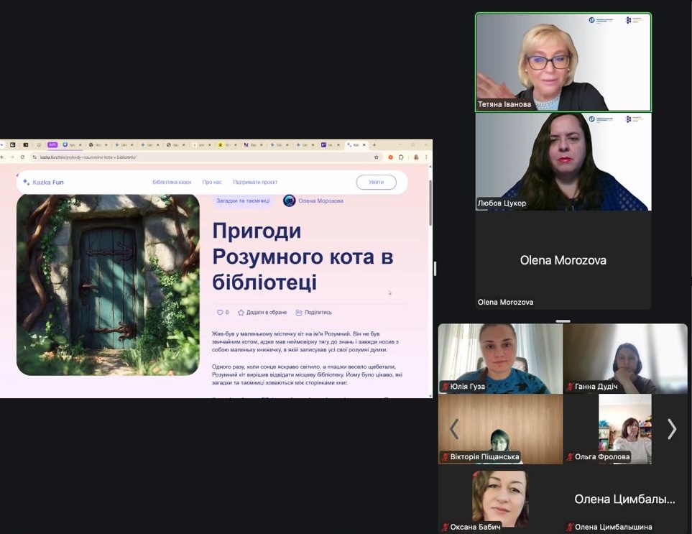Viewport: 692px width, 534px height.
Task: Click the muted microphone icon for Ганна Дудіч
Action: click(x=570, y=387)
